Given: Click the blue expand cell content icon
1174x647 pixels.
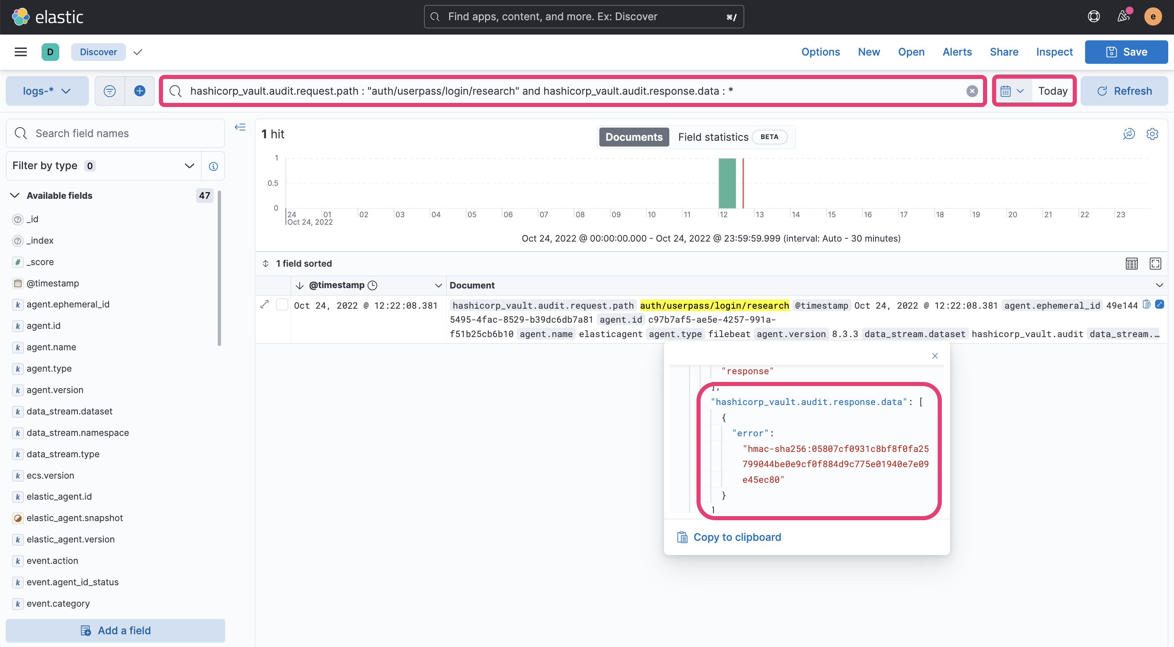Looking at the screenshot, I should coord(1160,305).
